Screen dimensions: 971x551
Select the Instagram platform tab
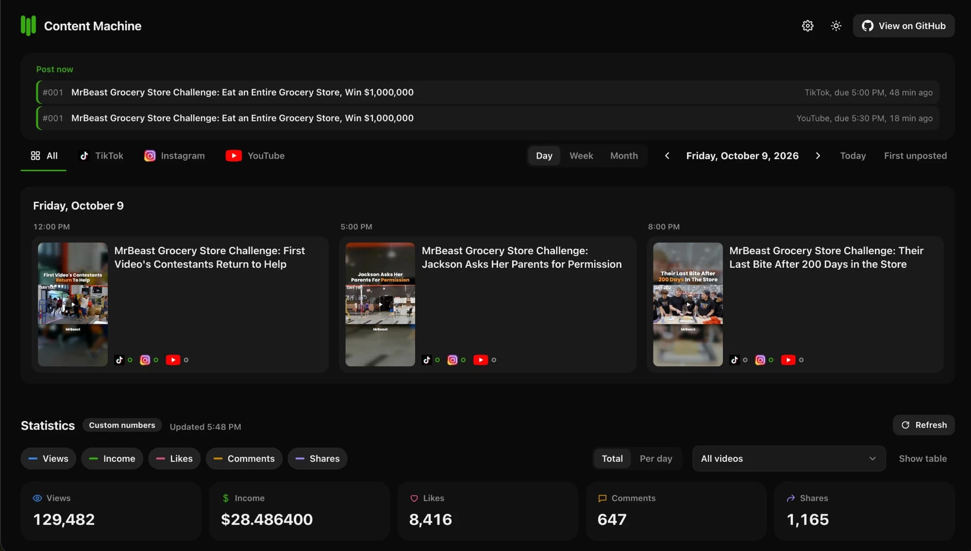[x=174, y=156]
